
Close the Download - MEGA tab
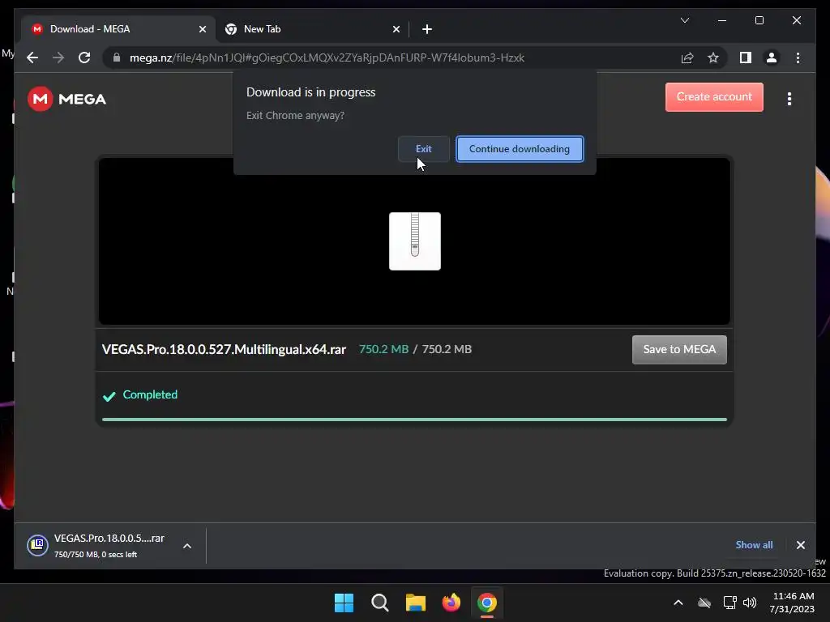click(202, 29)
